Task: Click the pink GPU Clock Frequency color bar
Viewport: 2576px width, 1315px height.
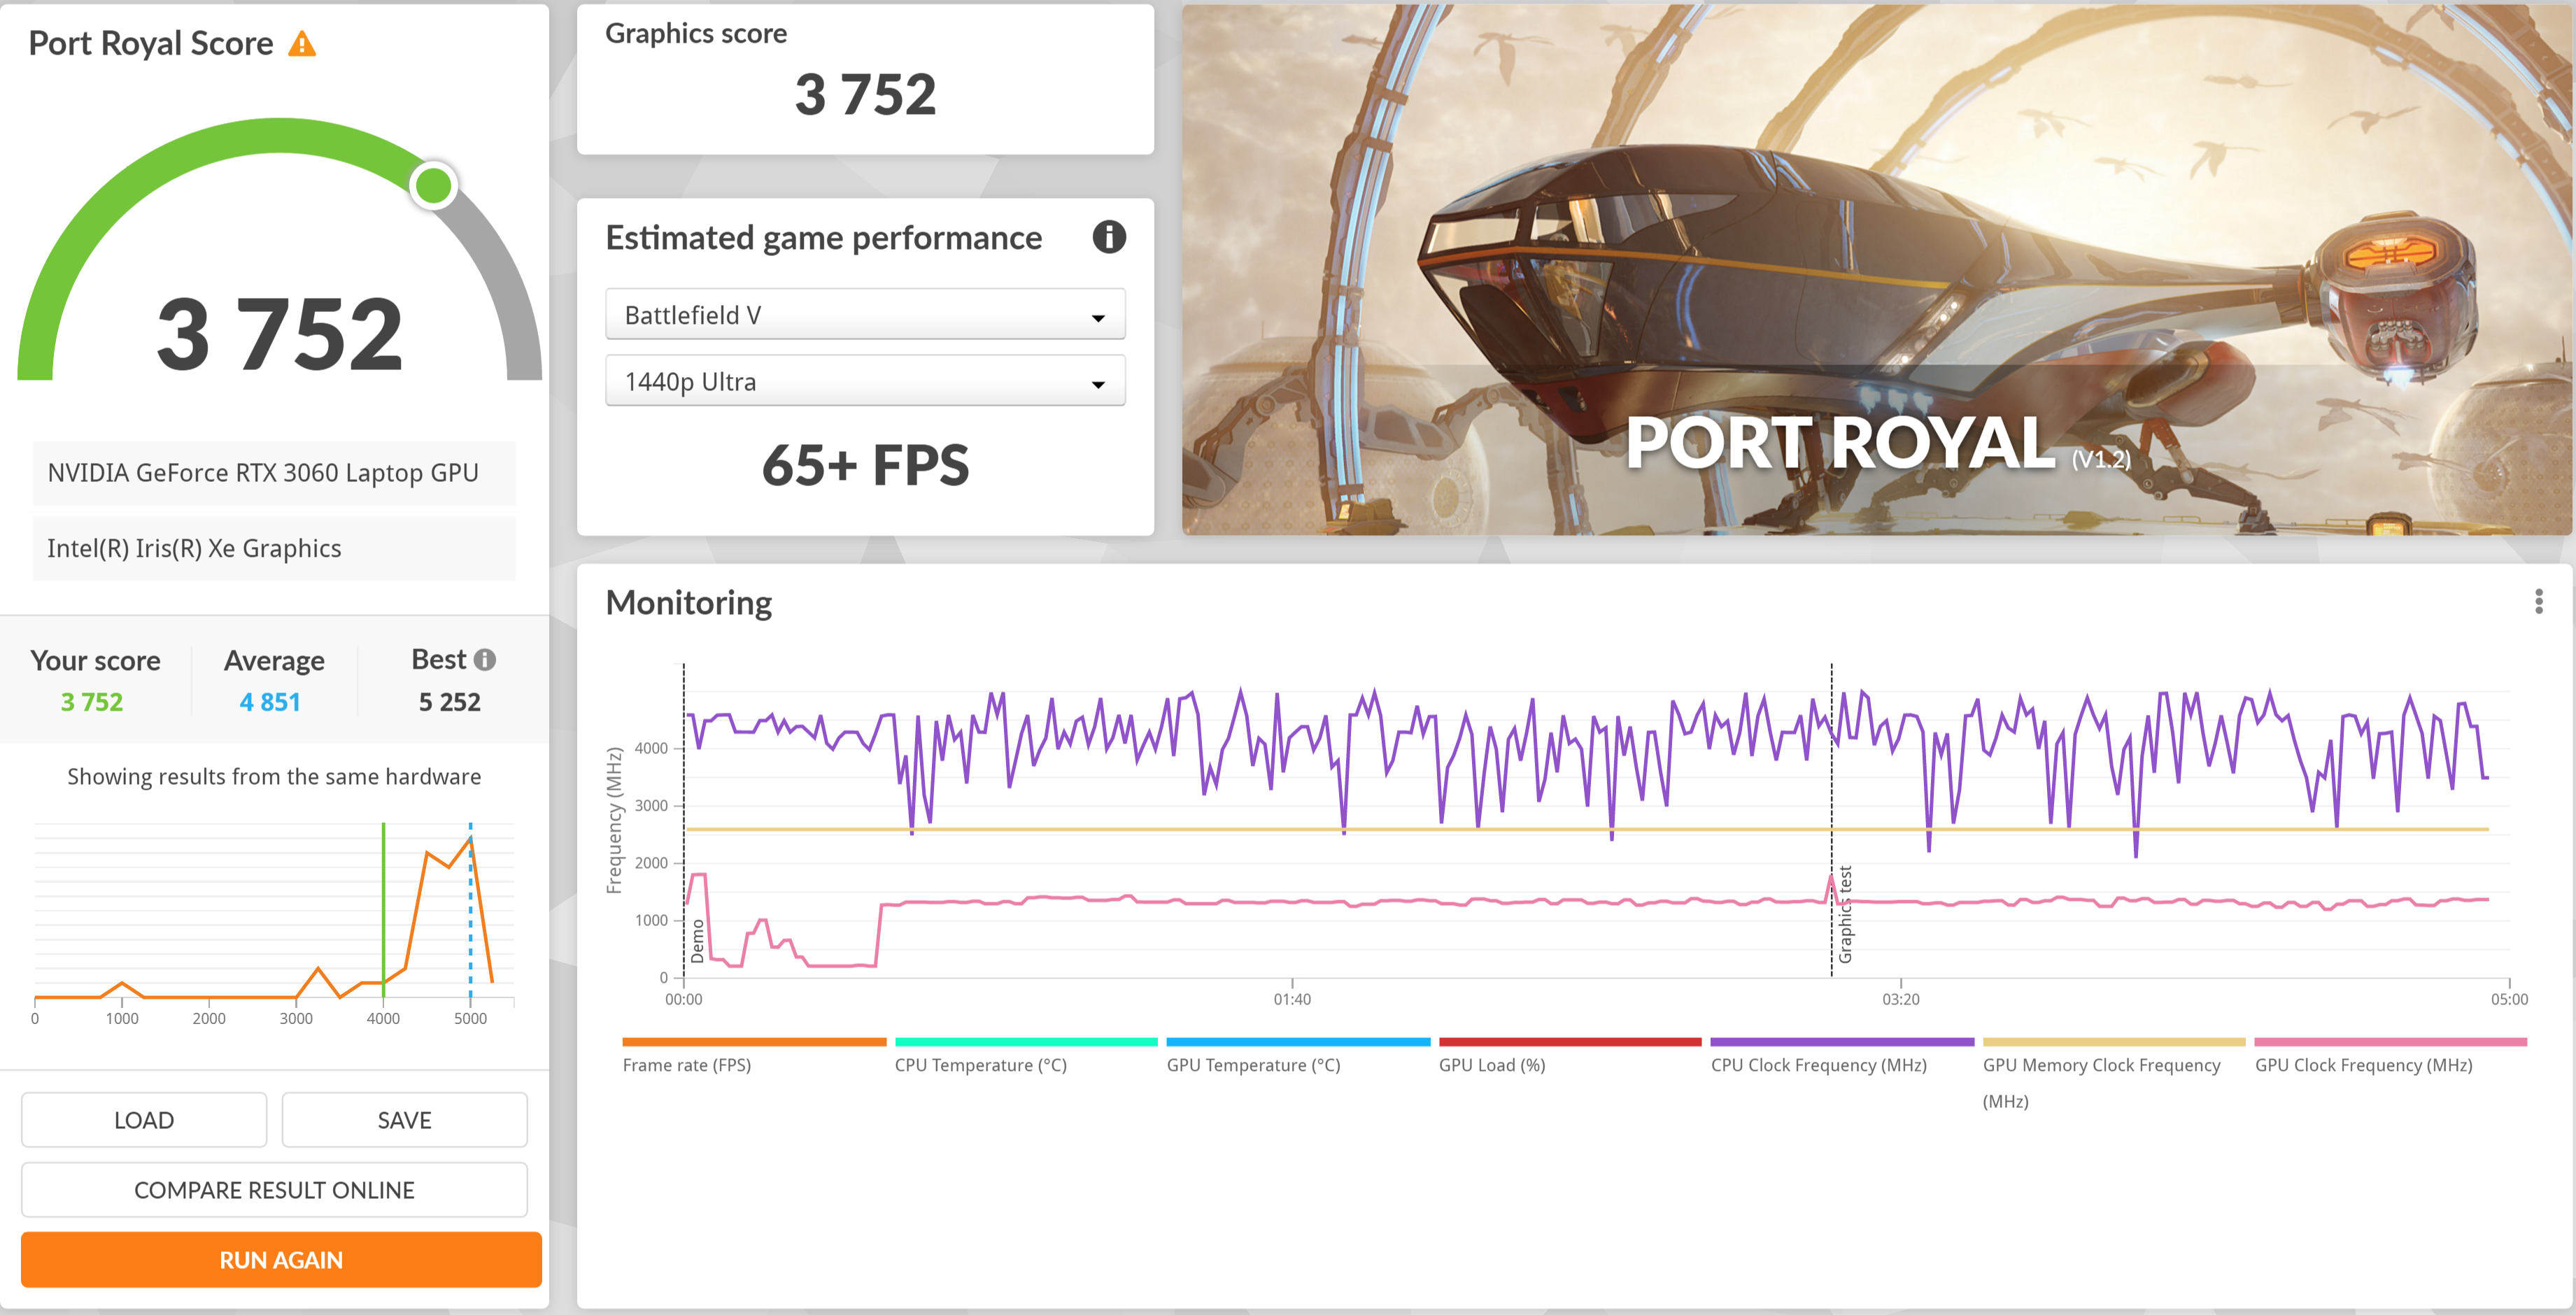Action: point(2391,1042)
